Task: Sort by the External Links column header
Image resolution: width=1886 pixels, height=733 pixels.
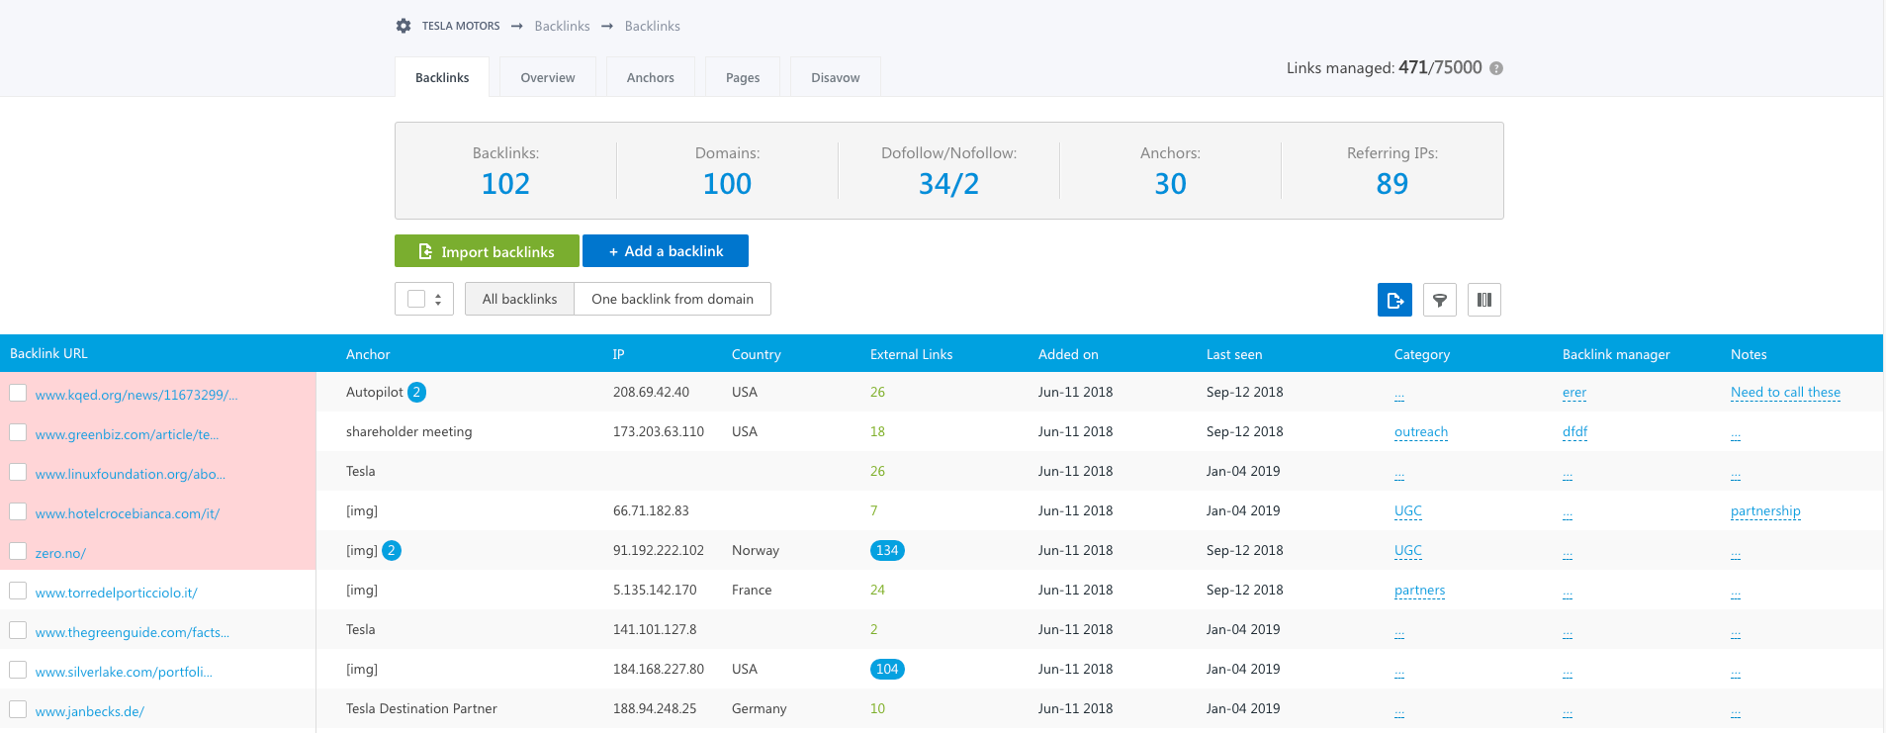Action: click(x=911, y=354)
